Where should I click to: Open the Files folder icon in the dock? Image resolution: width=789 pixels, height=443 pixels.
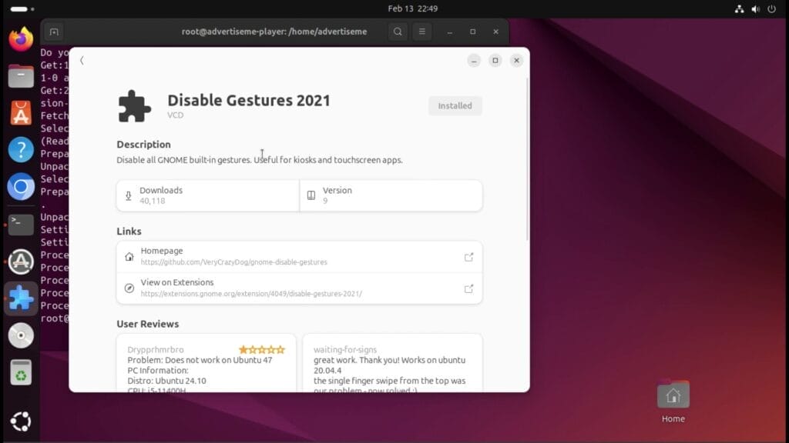click(x=20, y=75)
